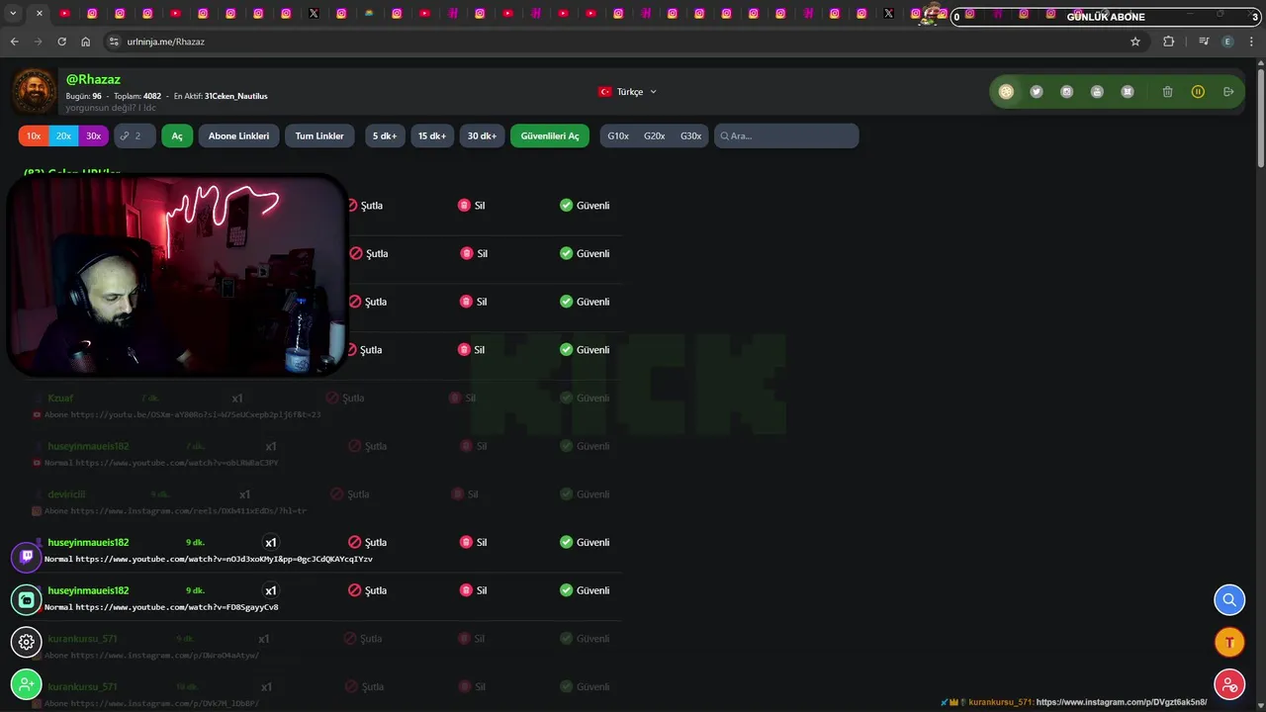Toggle Güvenli for the nOJd3xoKMyI link row
The image size is (1266, 712).
point(585,542)
